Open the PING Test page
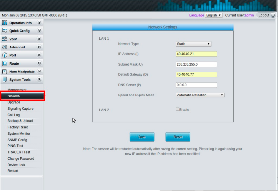This screenshot has width=278, height=191. [15, 146]
